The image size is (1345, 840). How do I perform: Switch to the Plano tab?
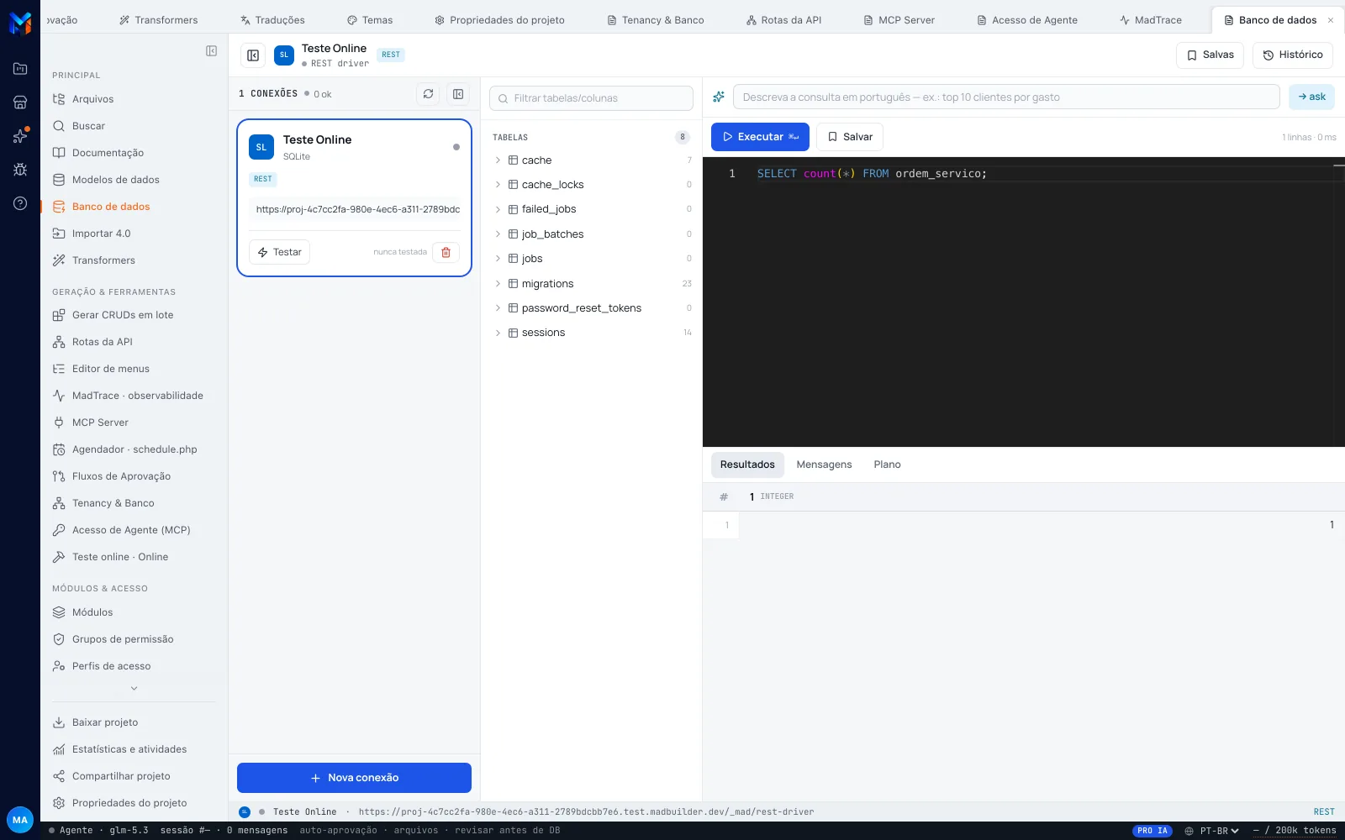pyautogui.click(x=887, y=465)
